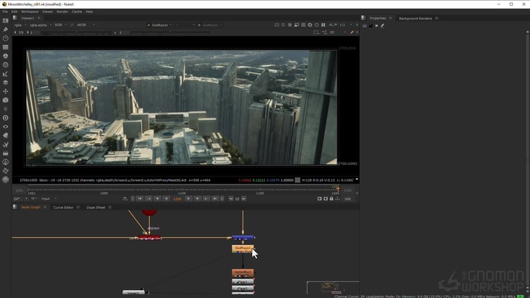The height and width of the screenshot is (298, 530).
Task: Jump to the first frame button
Action: point(140,199)
